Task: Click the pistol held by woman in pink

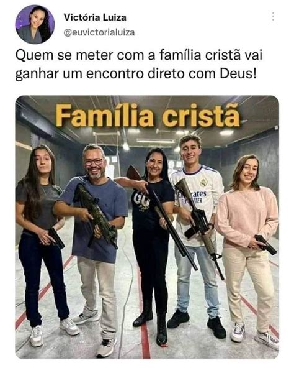Action: pos(265,244)
